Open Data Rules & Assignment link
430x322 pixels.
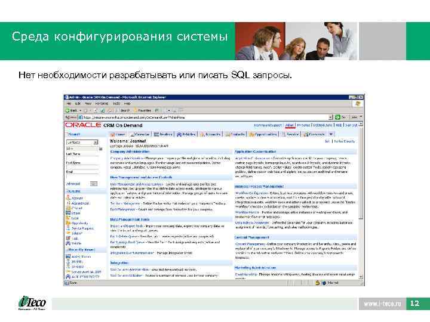(x=252, y=222)
